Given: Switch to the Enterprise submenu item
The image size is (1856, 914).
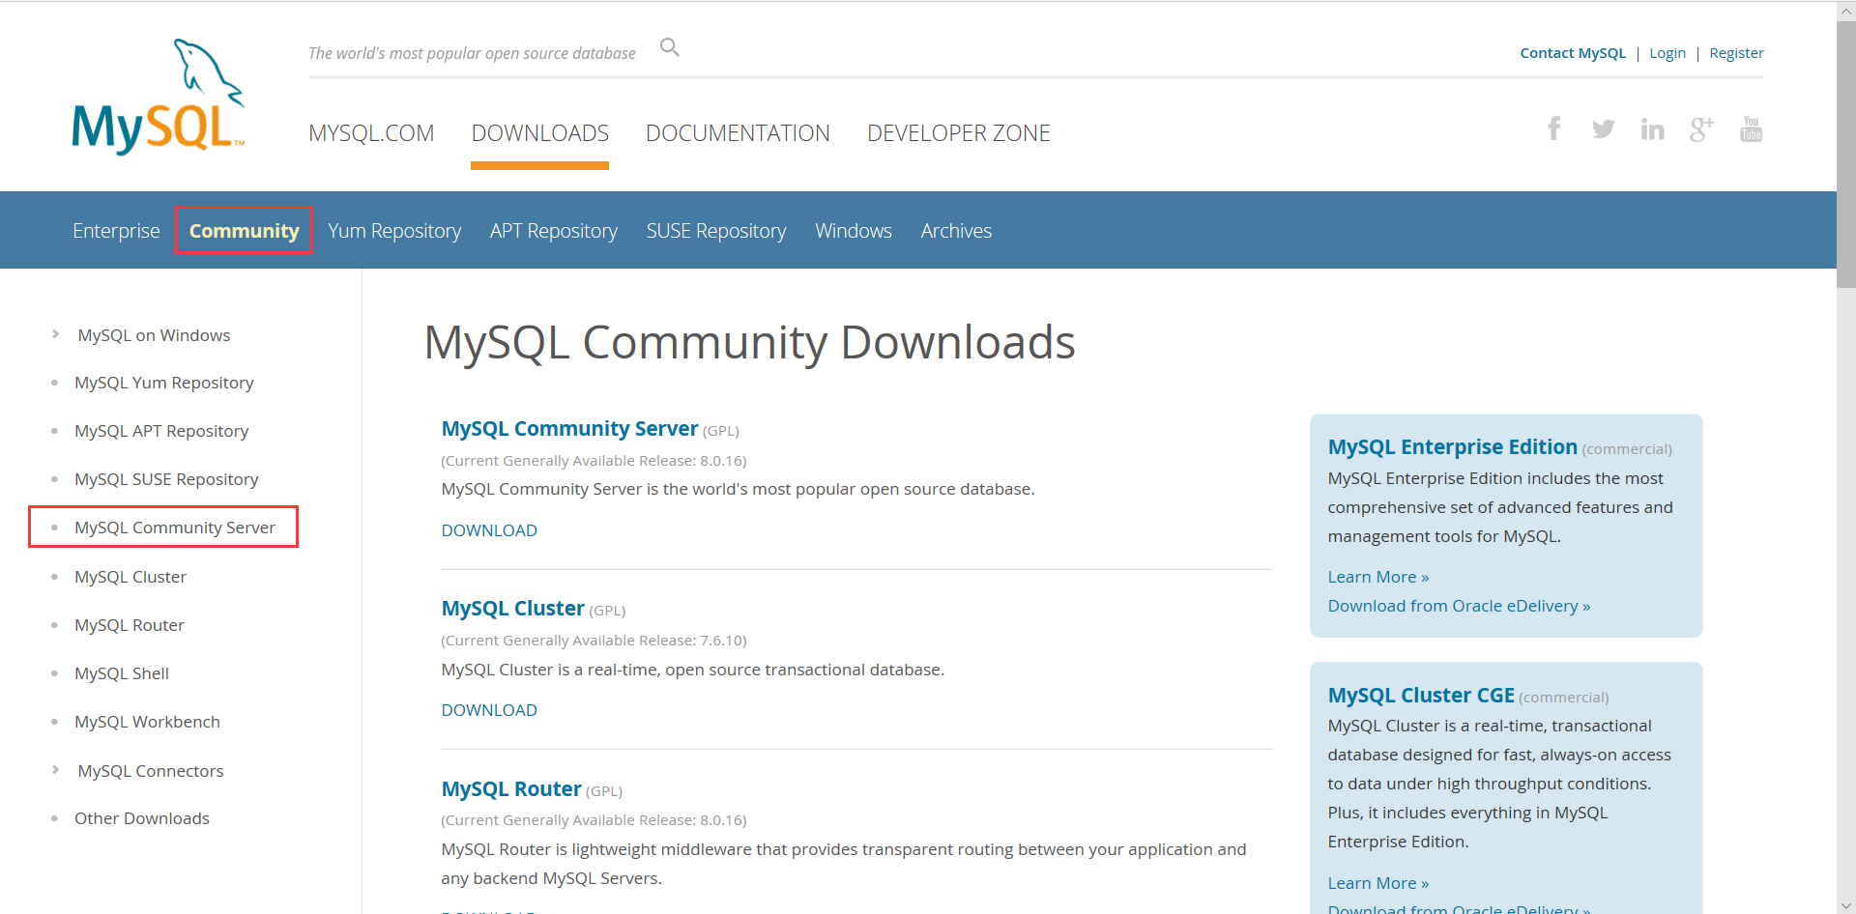Looking at the screenshot, I should pyautogui.click(x=116, y=231).
